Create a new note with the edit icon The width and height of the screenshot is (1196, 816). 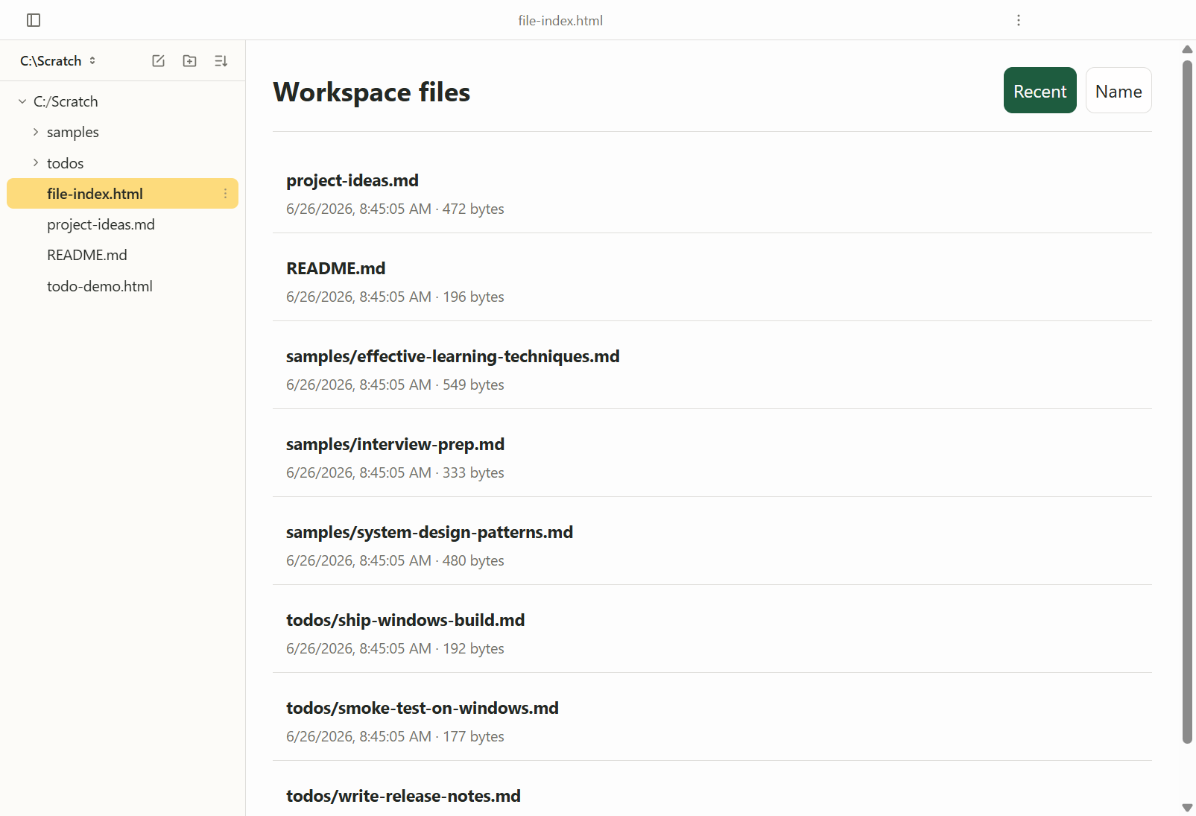159,61
